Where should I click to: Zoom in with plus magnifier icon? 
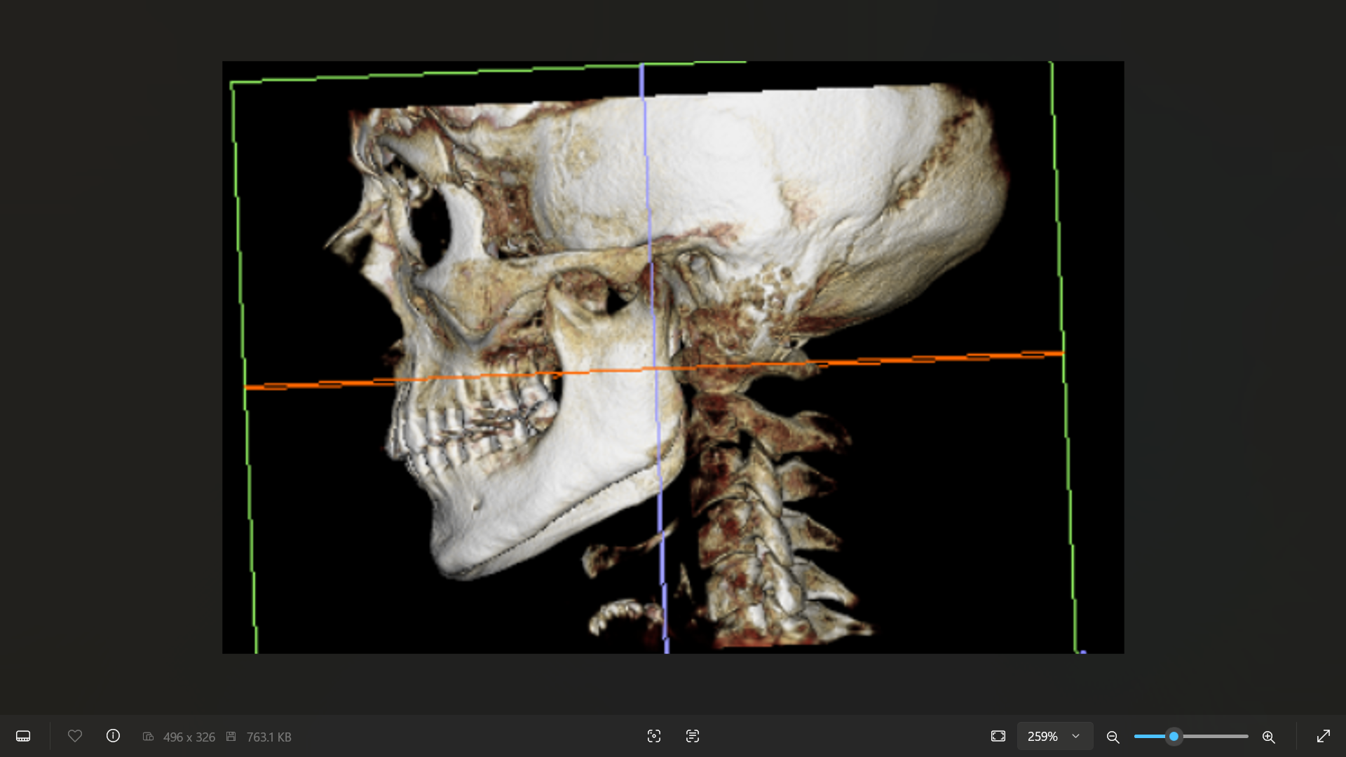pyautogui.click(x=1268, y=737)
